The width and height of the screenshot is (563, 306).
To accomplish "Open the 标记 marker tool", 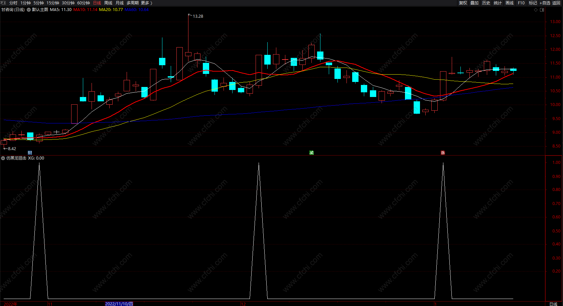I will pyautogui.click(x=533, y=3).
